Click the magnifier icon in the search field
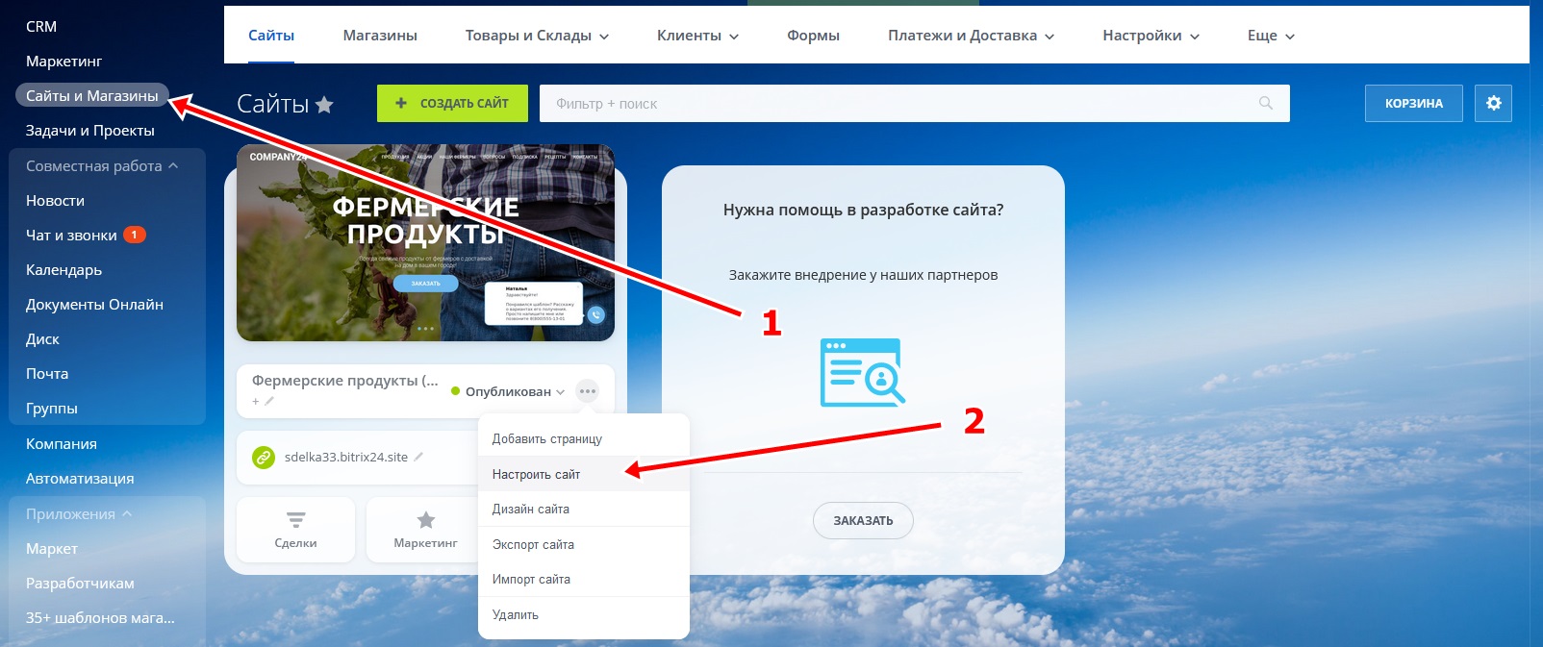This screenshot has height=647, width=1543. pos(1266,104)
